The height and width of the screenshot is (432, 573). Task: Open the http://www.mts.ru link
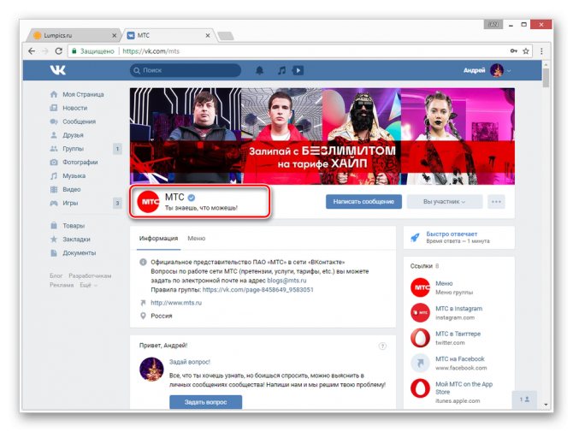[176, 303]
